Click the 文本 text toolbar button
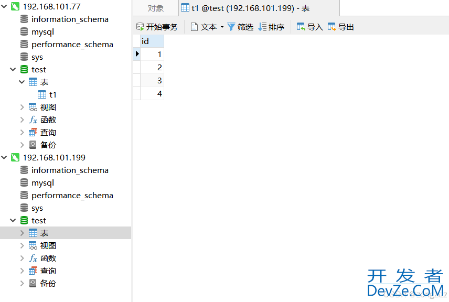This screenshot has width=449, height=302. pyautogui.click(x=204, y=27)
